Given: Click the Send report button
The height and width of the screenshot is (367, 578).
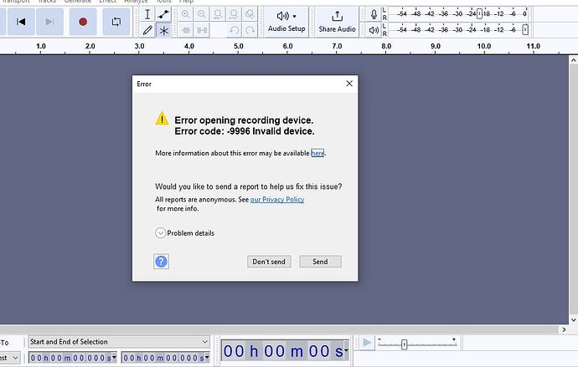Looking at the screenshot, I should [x=320, y=262].
